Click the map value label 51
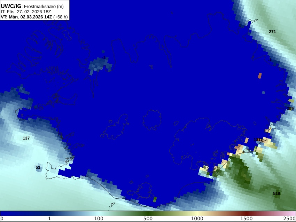The width and height of the screenshot is (296, 222). 38,167
